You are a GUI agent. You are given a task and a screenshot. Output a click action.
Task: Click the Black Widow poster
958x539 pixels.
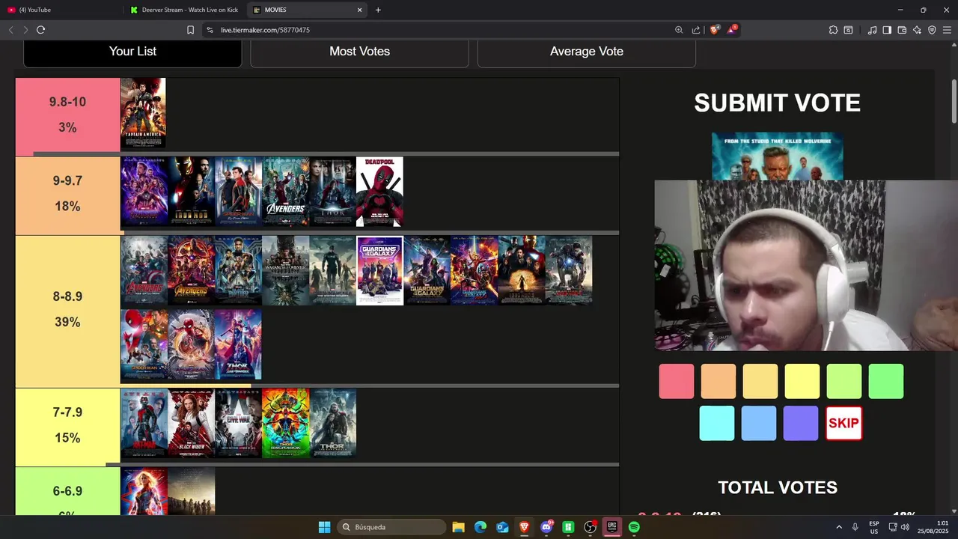click(191, 423)
